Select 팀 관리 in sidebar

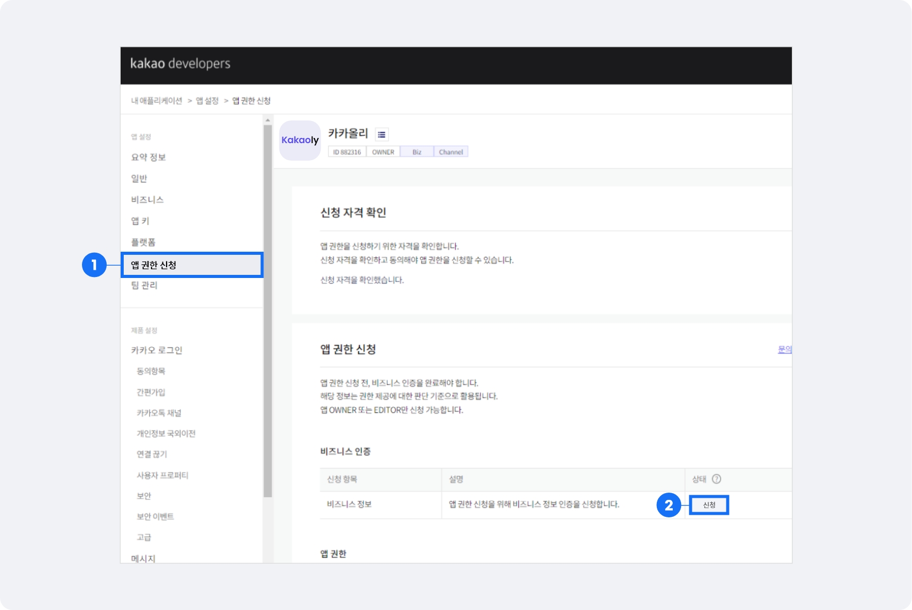[144, 285]
